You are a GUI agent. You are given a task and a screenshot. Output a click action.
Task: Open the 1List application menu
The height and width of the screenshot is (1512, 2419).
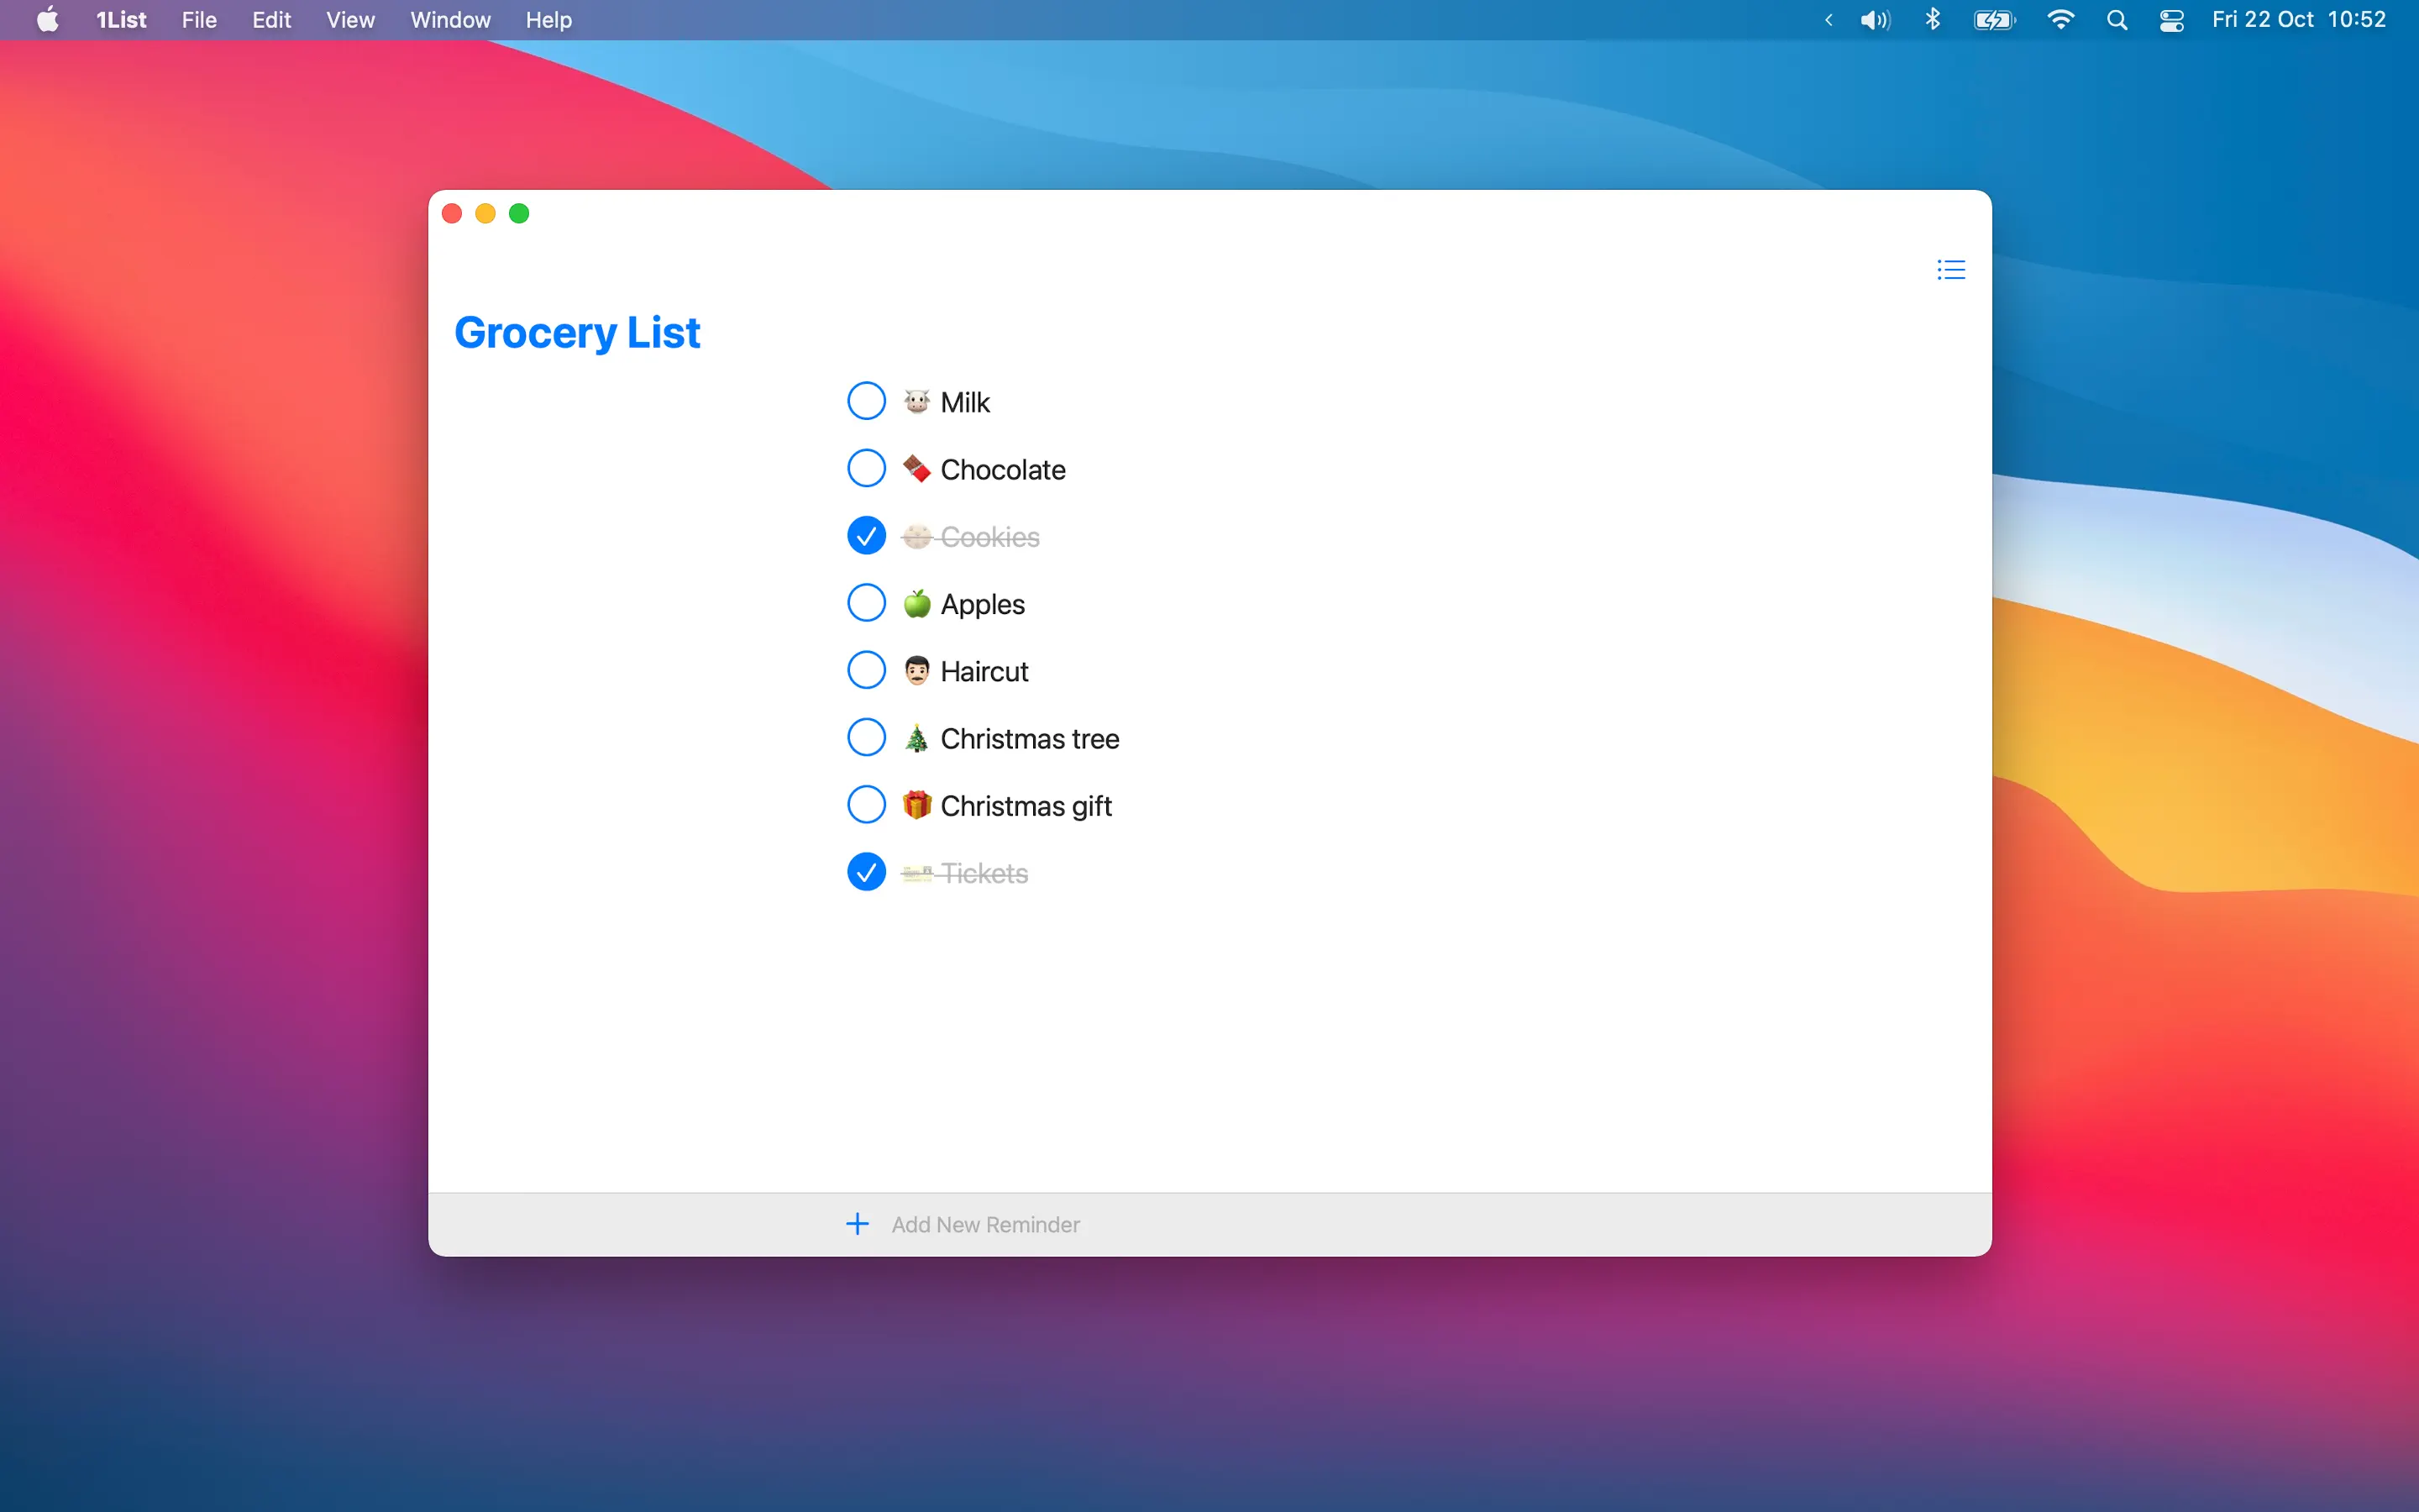(121, 20)
